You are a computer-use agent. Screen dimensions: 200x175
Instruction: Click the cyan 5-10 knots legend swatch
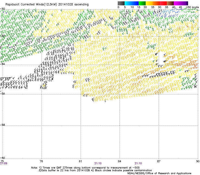pyautogui.click(x=128, y=3)
